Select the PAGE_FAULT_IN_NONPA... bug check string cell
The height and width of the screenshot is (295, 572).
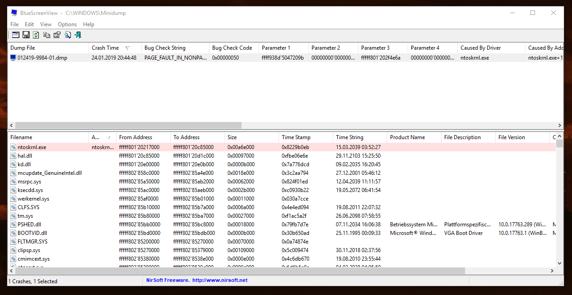175,58
